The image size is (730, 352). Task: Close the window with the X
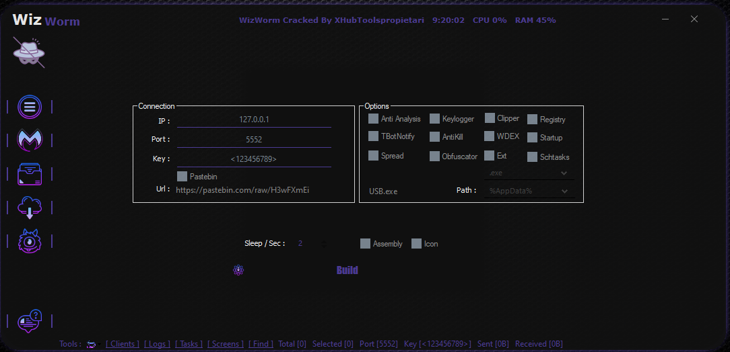point(694,19)
